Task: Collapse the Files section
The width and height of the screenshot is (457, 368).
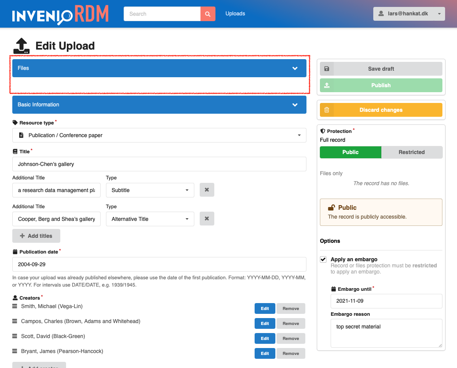Action: pos(295,68)
